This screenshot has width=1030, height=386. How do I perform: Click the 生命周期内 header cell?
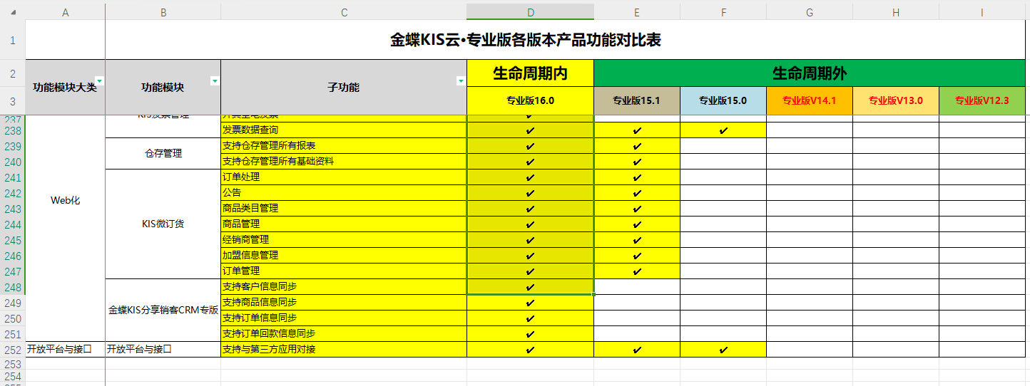(531, 73)
